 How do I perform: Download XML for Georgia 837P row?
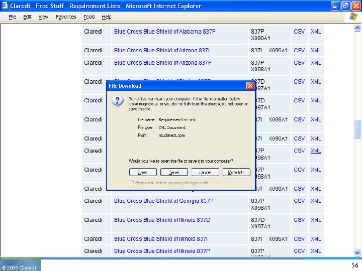coord(316,201)
